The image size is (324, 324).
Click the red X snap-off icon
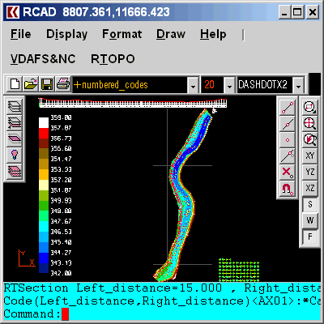pyautogui.click(x=288, y=173)
